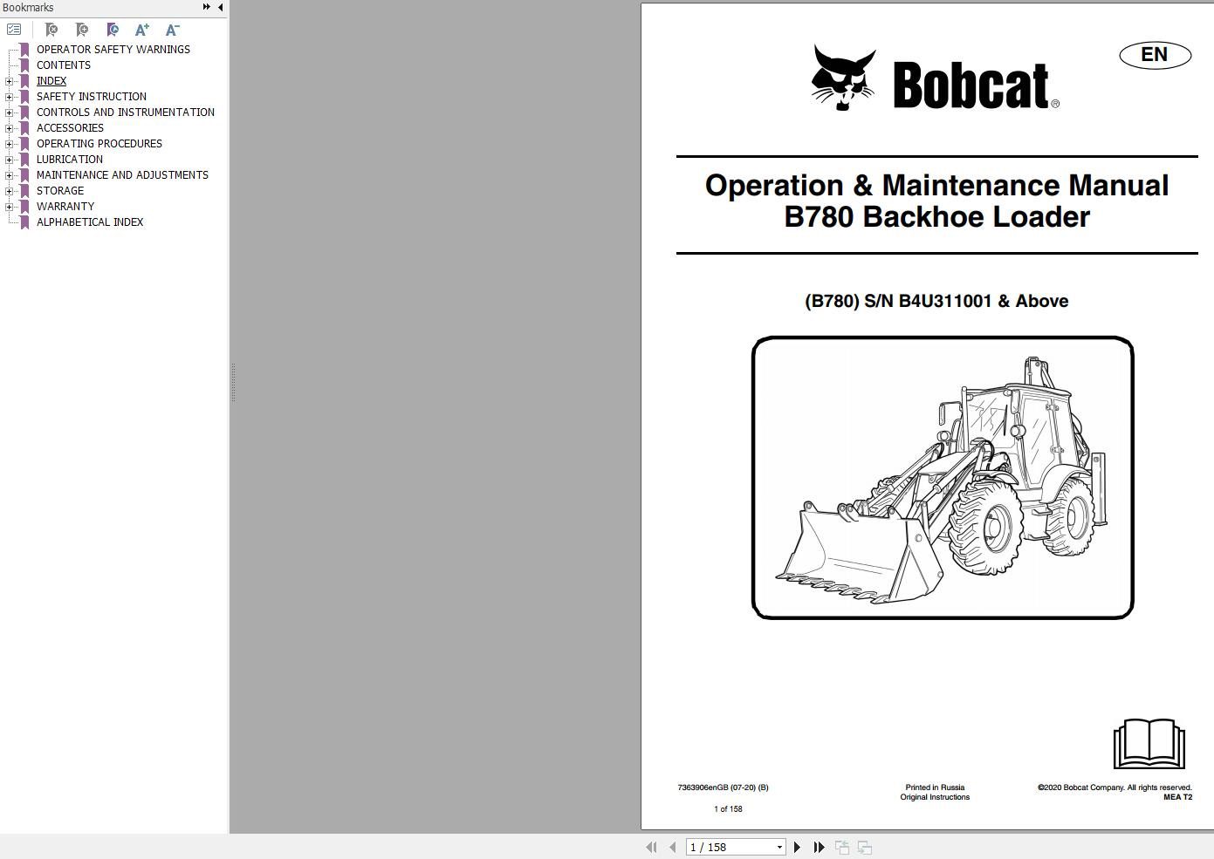Open the page number dropdown arrow
This screenshot has height=859, width=1214.
coord(779,847)
